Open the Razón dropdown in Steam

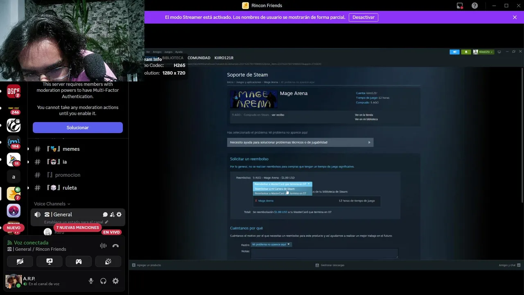point(271,244)
